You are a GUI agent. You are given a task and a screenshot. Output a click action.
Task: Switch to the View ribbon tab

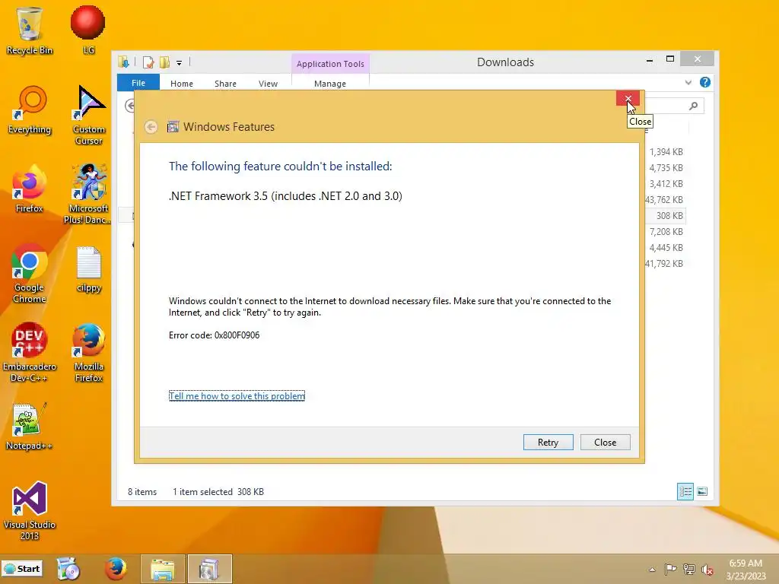[x=268, y=84]
